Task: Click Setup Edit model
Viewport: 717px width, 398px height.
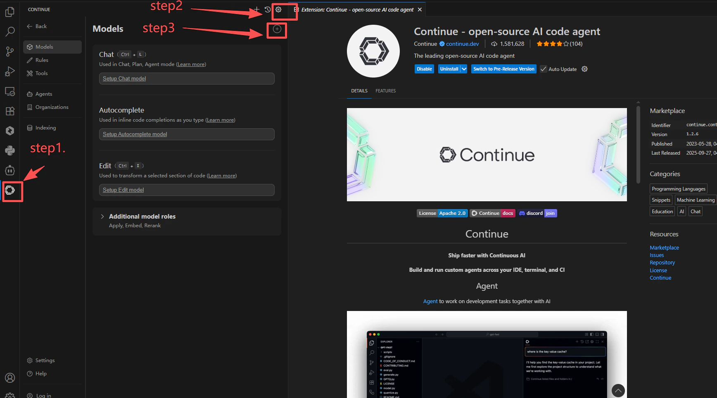Action: [x=187, y=190]
